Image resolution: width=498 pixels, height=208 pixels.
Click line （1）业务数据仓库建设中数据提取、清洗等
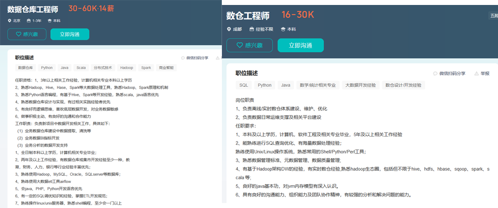click(x=54, y=131)
